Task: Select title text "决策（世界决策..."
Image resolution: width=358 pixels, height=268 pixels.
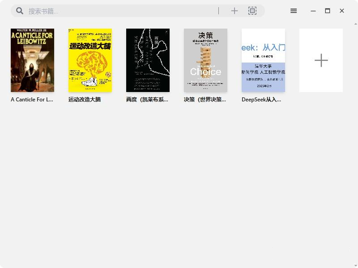Action: (205, 100)
